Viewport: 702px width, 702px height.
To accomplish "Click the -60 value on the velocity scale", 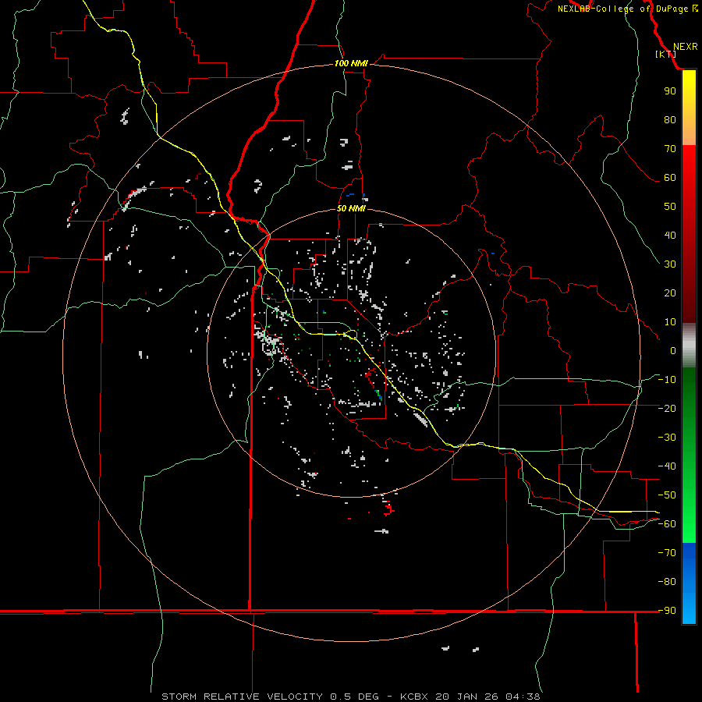I will click(x=667, y=524).
